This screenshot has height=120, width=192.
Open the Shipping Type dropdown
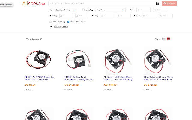pyautogui.click(x=110, y=10)
